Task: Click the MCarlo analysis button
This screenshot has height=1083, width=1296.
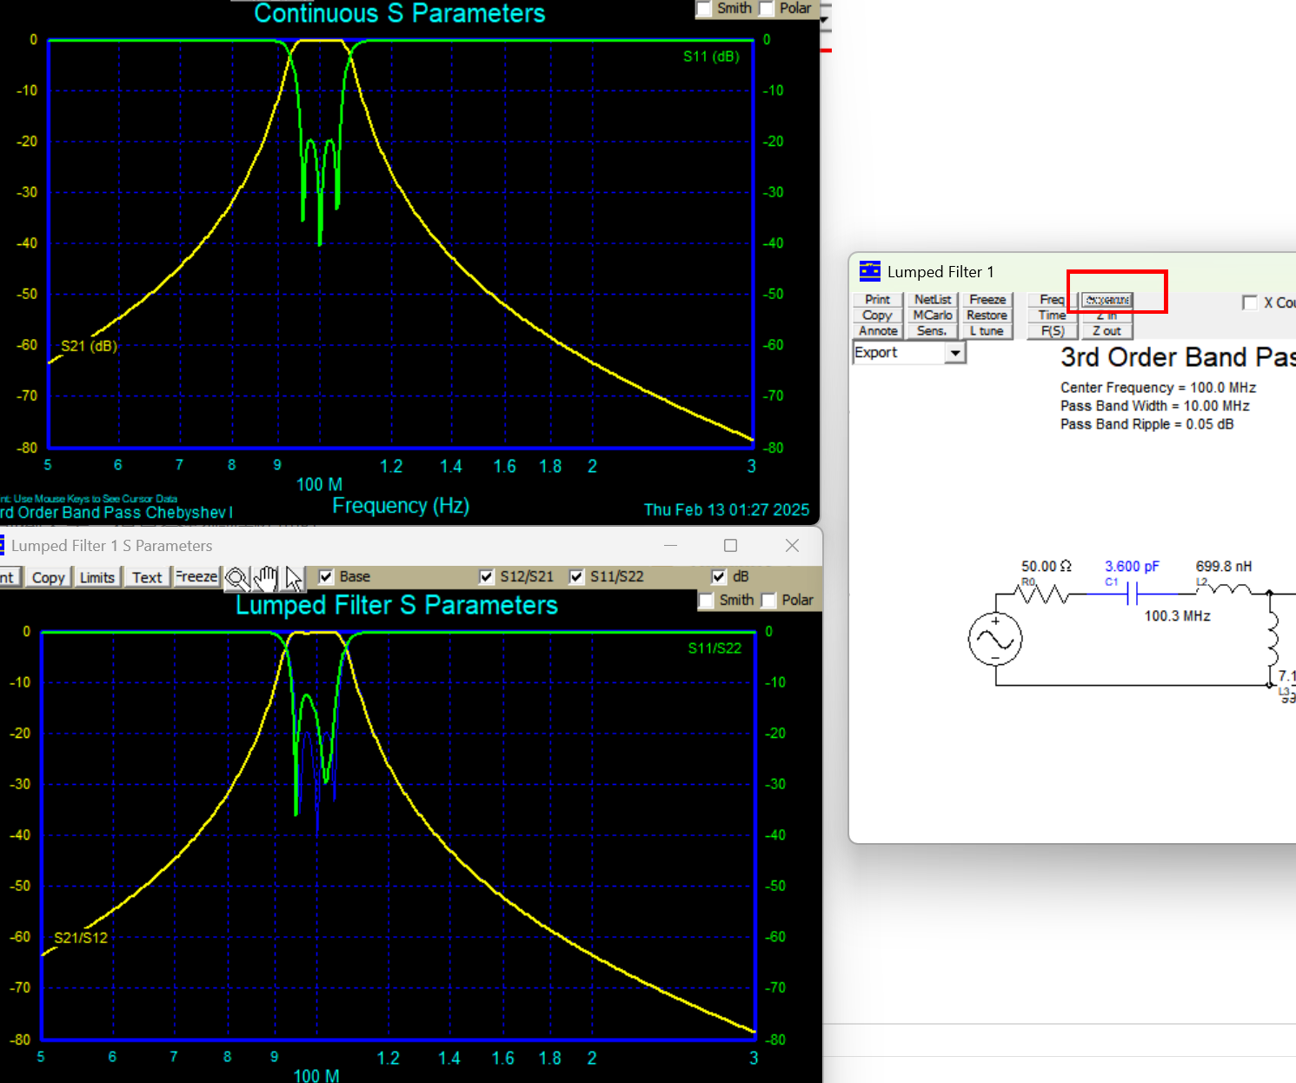Action: (932, 315)
